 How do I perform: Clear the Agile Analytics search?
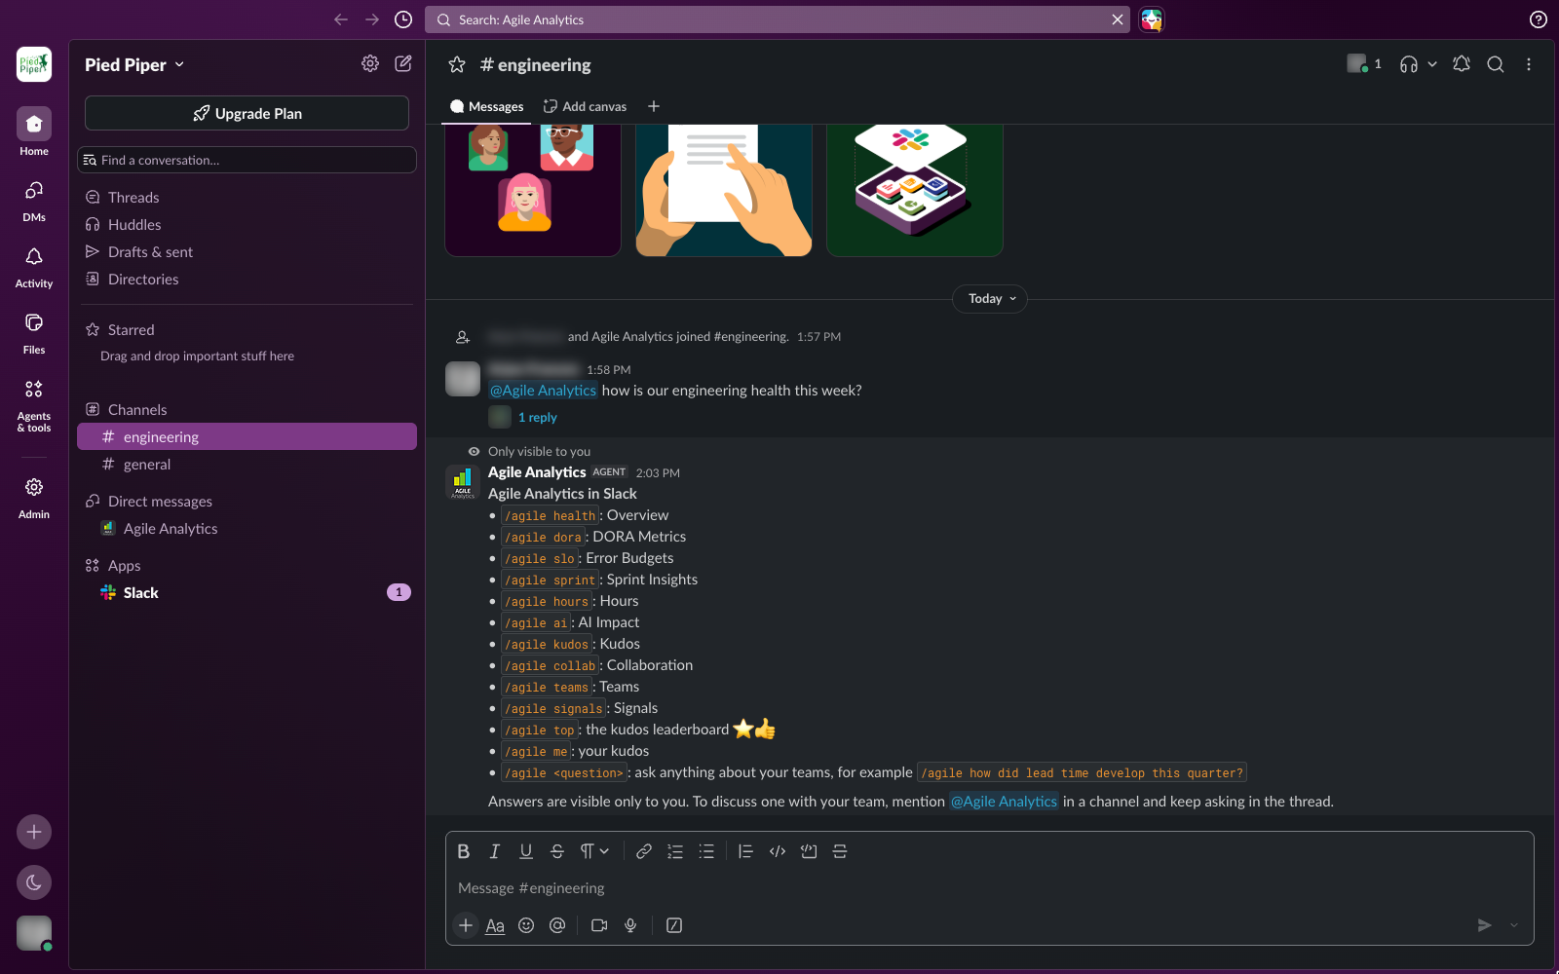[1118, 19]
